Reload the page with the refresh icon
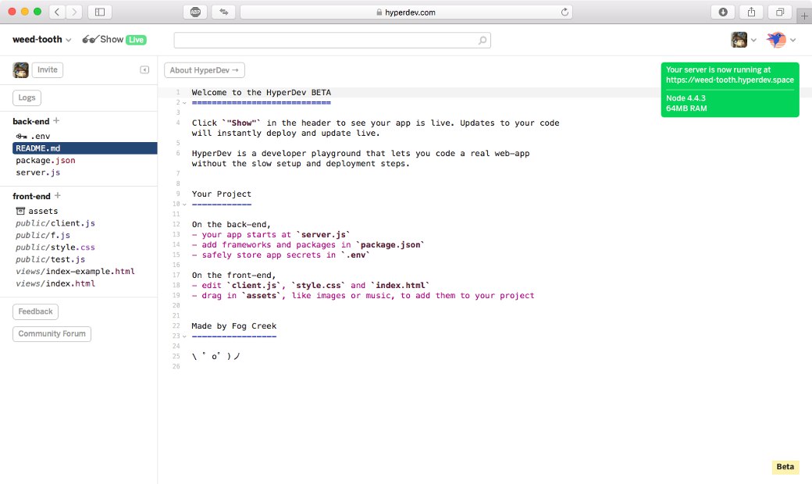The height and width of the screenshot is (484, 812). coord(564,12)
